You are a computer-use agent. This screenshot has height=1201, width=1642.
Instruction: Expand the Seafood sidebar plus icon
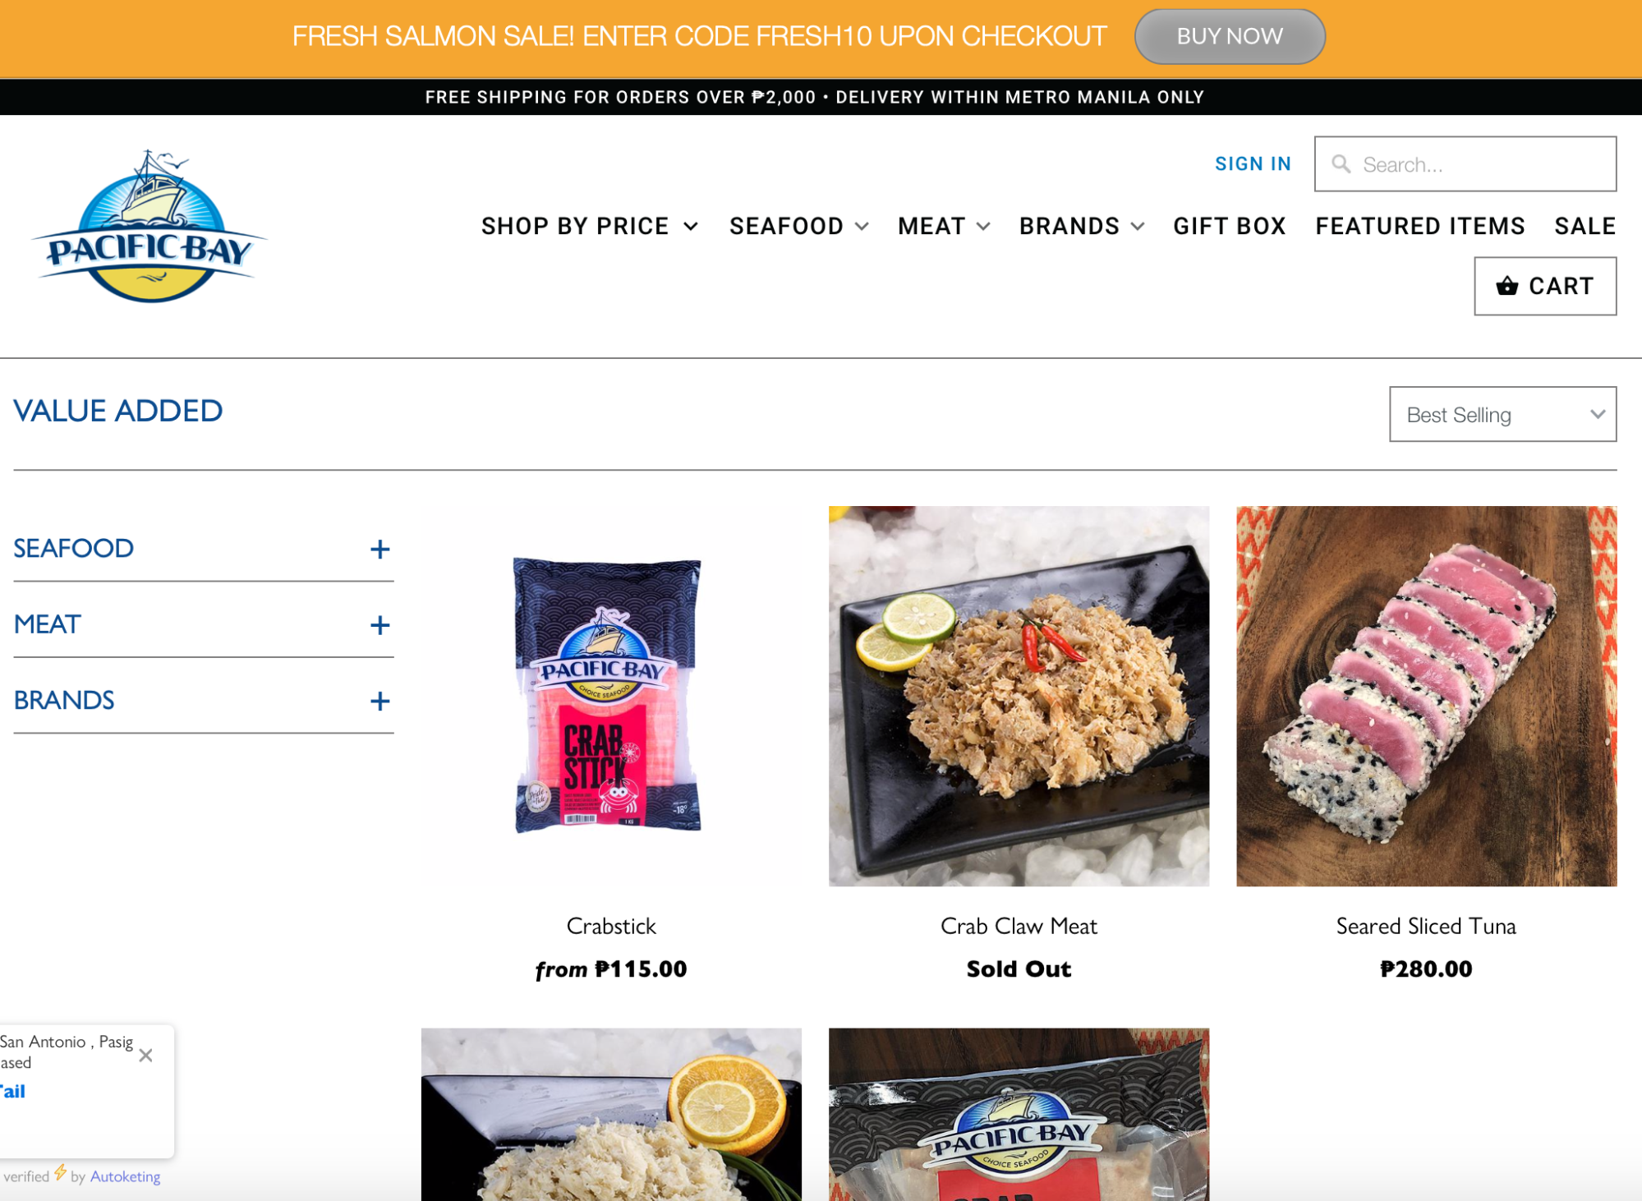(379, 550)
